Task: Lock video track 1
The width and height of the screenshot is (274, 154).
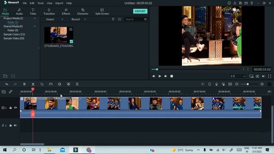Action: 11,108
